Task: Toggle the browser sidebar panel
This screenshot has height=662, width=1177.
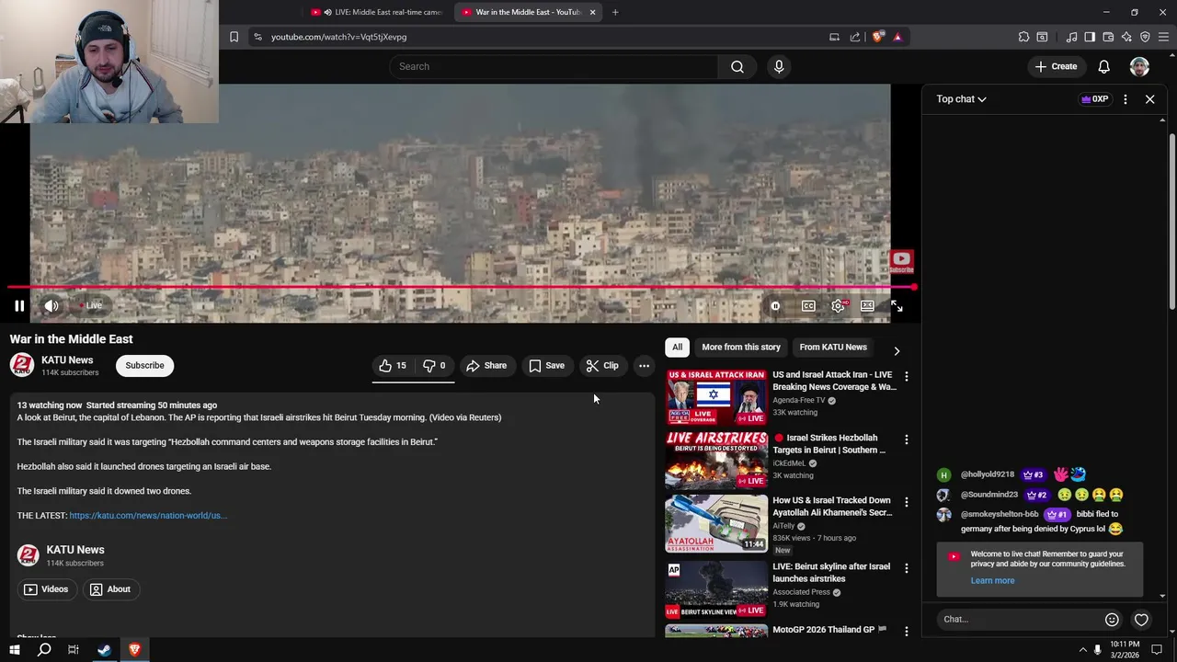Action: pos(1090,37)
